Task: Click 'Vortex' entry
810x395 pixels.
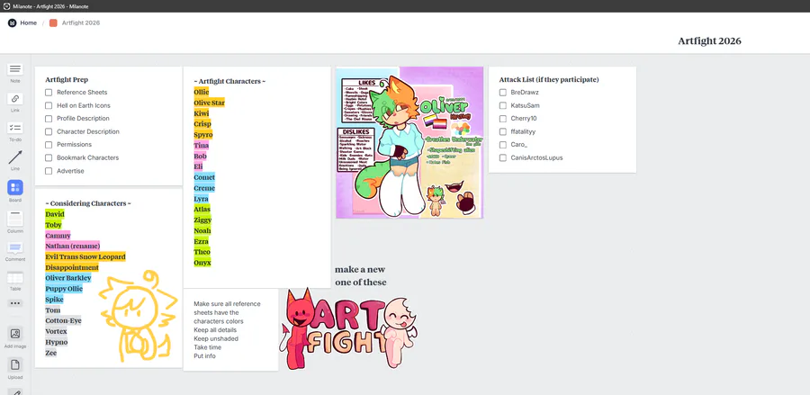Action: pos(57,331)
